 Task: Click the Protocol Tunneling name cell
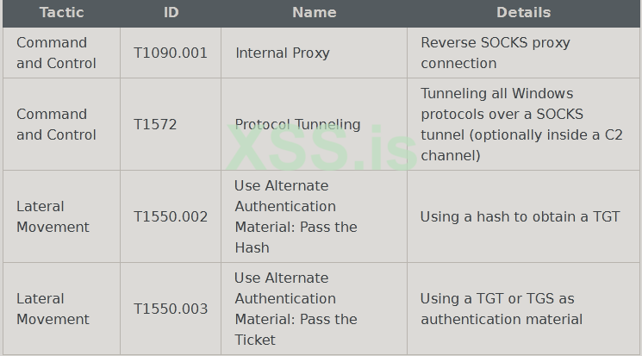[298, 124]
